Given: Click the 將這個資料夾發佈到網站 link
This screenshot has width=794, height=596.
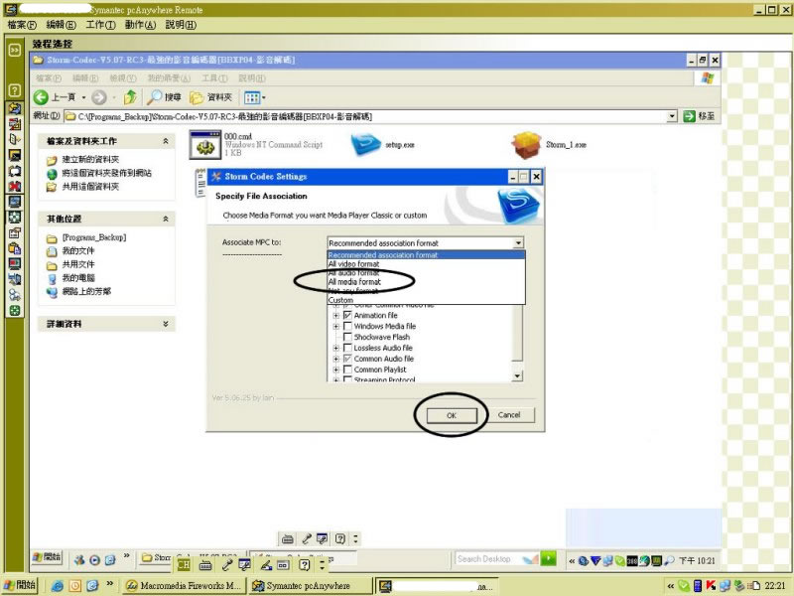Looking at the screenshot, I should [x=106, y=173].
